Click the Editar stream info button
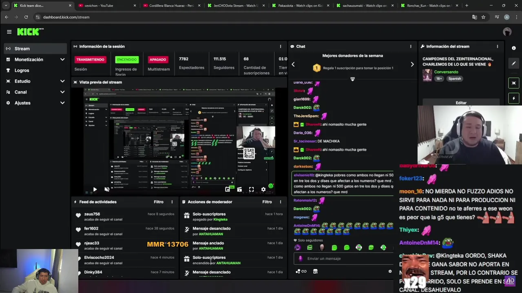 point(461,103)
